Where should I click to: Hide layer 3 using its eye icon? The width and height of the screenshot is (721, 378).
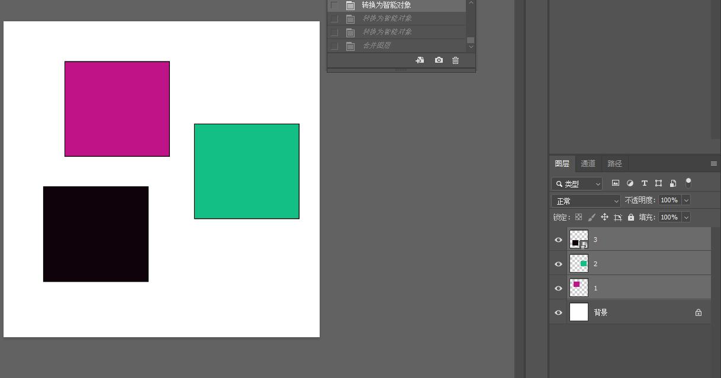(x=558, y=240)
